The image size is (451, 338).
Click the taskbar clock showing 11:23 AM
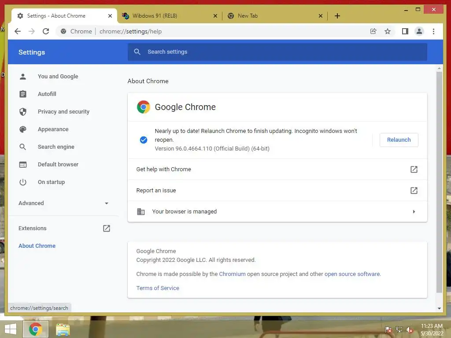pos(432,330)
